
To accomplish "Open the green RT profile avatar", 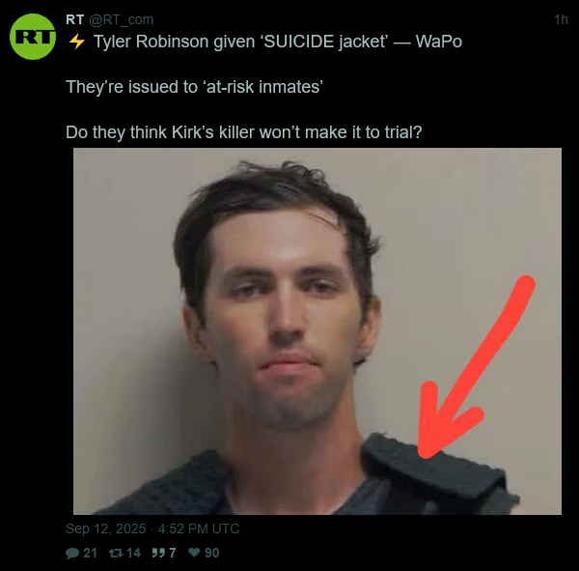I will [x=33, y=37].
